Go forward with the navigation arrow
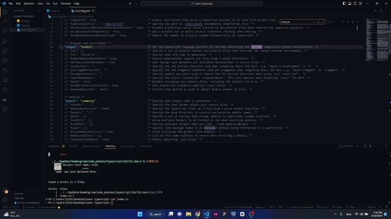 (136, 4)
